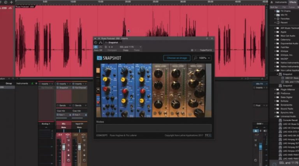Viewport: 299px width, 166px height.
Task: Open the Group tab in mixer panel
Action: coord(9,83)
